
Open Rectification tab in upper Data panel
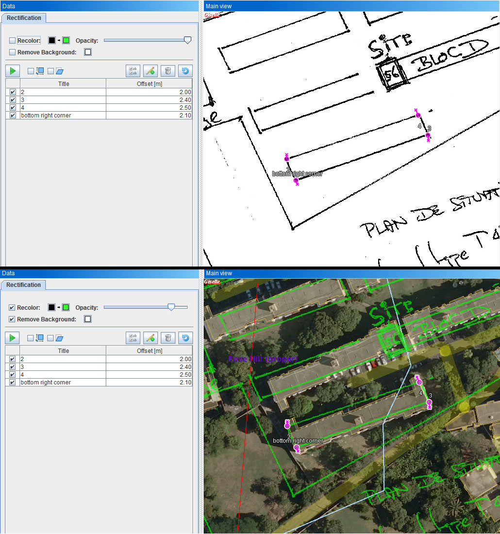click(x=24, y=18)
